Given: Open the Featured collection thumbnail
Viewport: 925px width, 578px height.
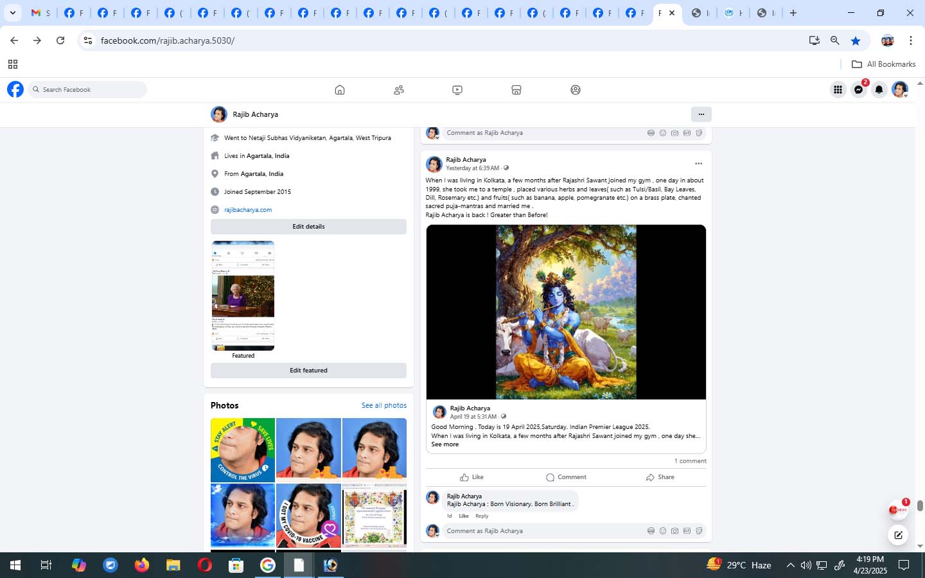Looking at the screenshot, I should tap(243, 295).
